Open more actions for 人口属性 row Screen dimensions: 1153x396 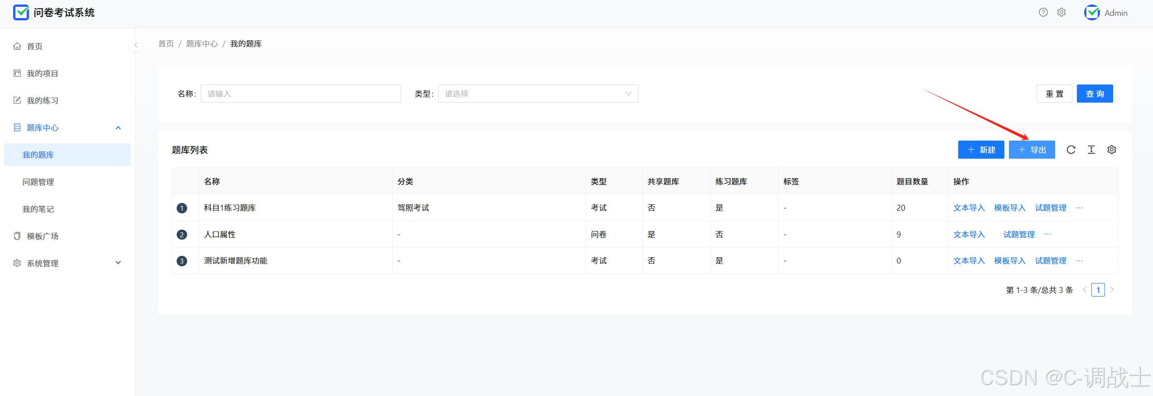coord(1048,234)
